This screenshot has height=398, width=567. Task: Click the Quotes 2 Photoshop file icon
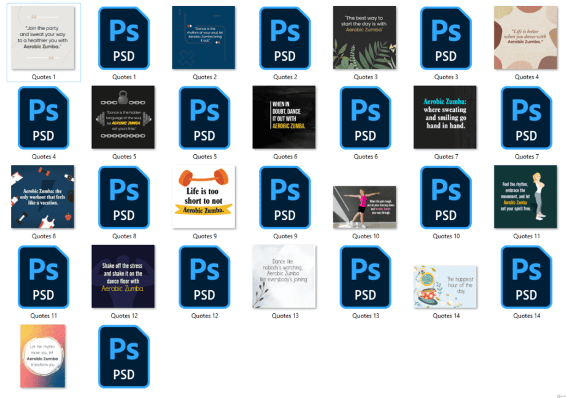(285, 38)
